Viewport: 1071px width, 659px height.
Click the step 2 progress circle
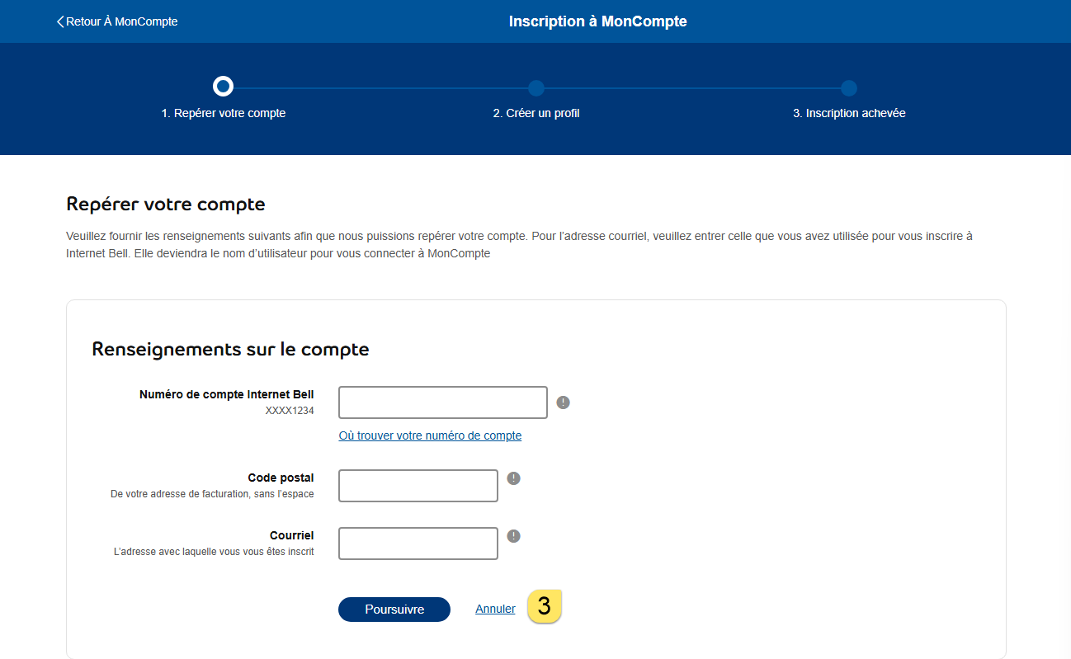(x=536, y=88)
